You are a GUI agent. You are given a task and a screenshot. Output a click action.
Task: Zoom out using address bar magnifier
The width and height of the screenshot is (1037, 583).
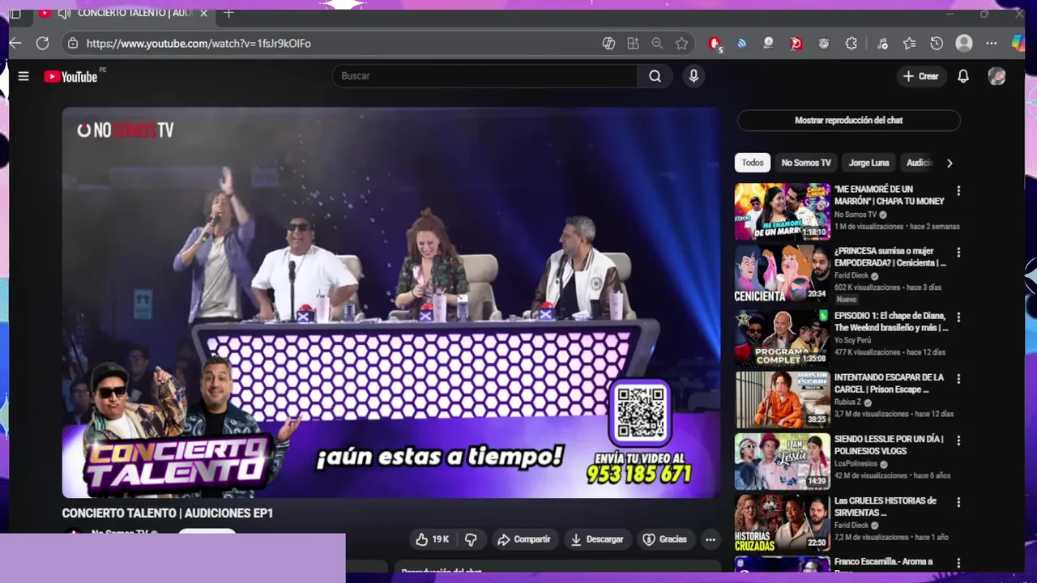click(x=657, y=43)
